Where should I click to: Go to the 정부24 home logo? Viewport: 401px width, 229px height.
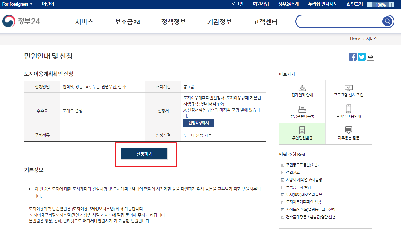pos(21,21)
